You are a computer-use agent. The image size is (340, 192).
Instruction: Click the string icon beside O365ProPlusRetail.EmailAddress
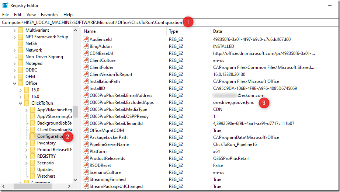86,95
